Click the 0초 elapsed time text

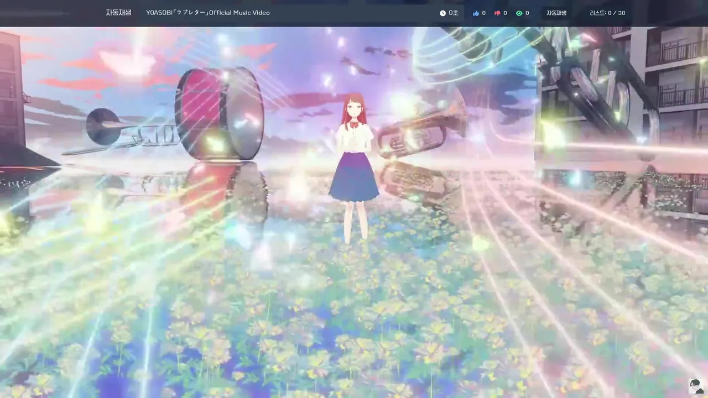[454, 13]
